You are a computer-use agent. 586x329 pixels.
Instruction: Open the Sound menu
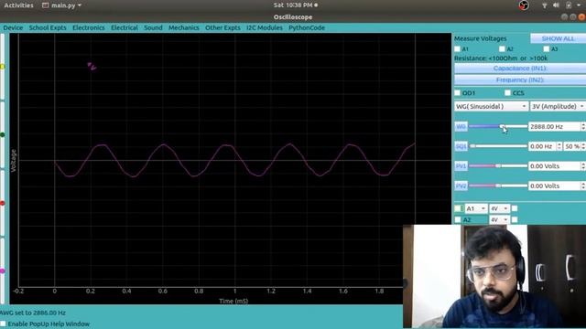[153, 27]
